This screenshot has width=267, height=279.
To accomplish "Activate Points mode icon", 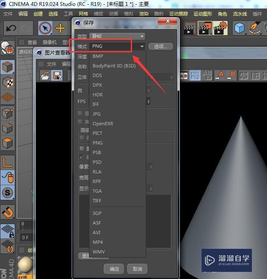I will pos(8,113).
